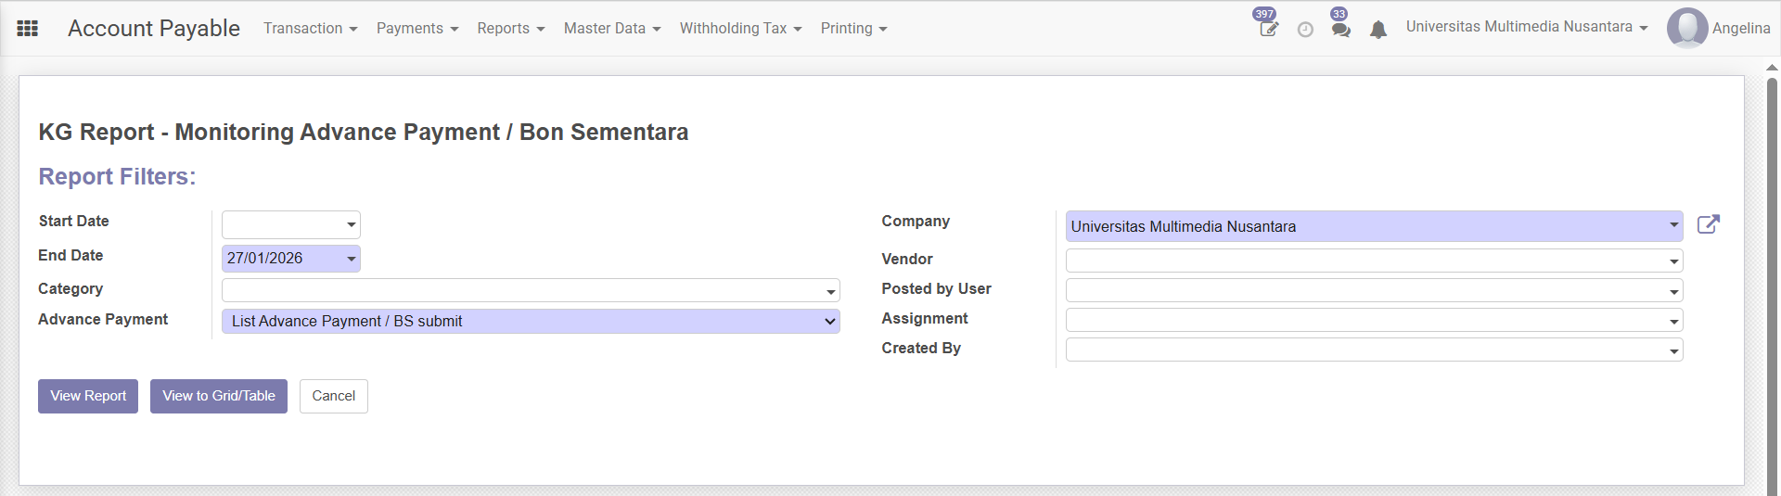The image size is (1781, 496).
Task: Open the Master Data menu
Action: coord(611,29)
